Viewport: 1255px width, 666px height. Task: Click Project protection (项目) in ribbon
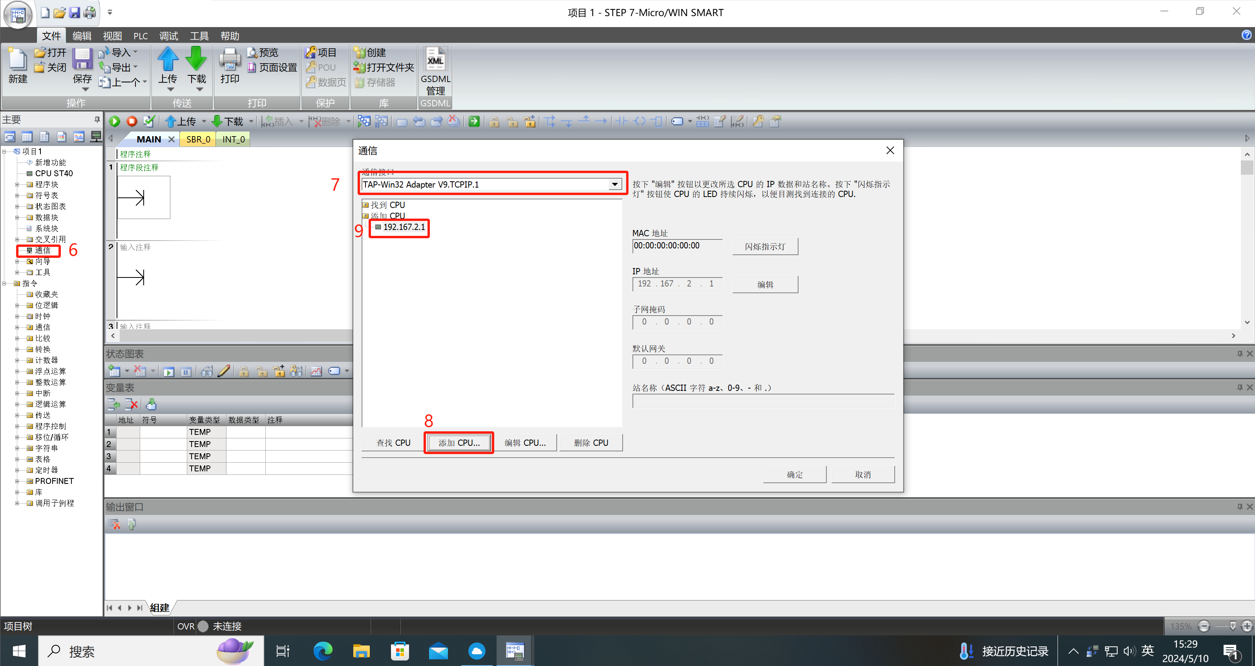coord(321,52)
